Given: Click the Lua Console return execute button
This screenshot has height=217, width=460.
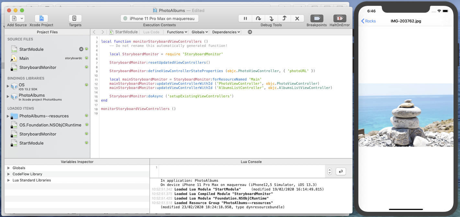Looking at the screenshot, I should click(341, 171).
